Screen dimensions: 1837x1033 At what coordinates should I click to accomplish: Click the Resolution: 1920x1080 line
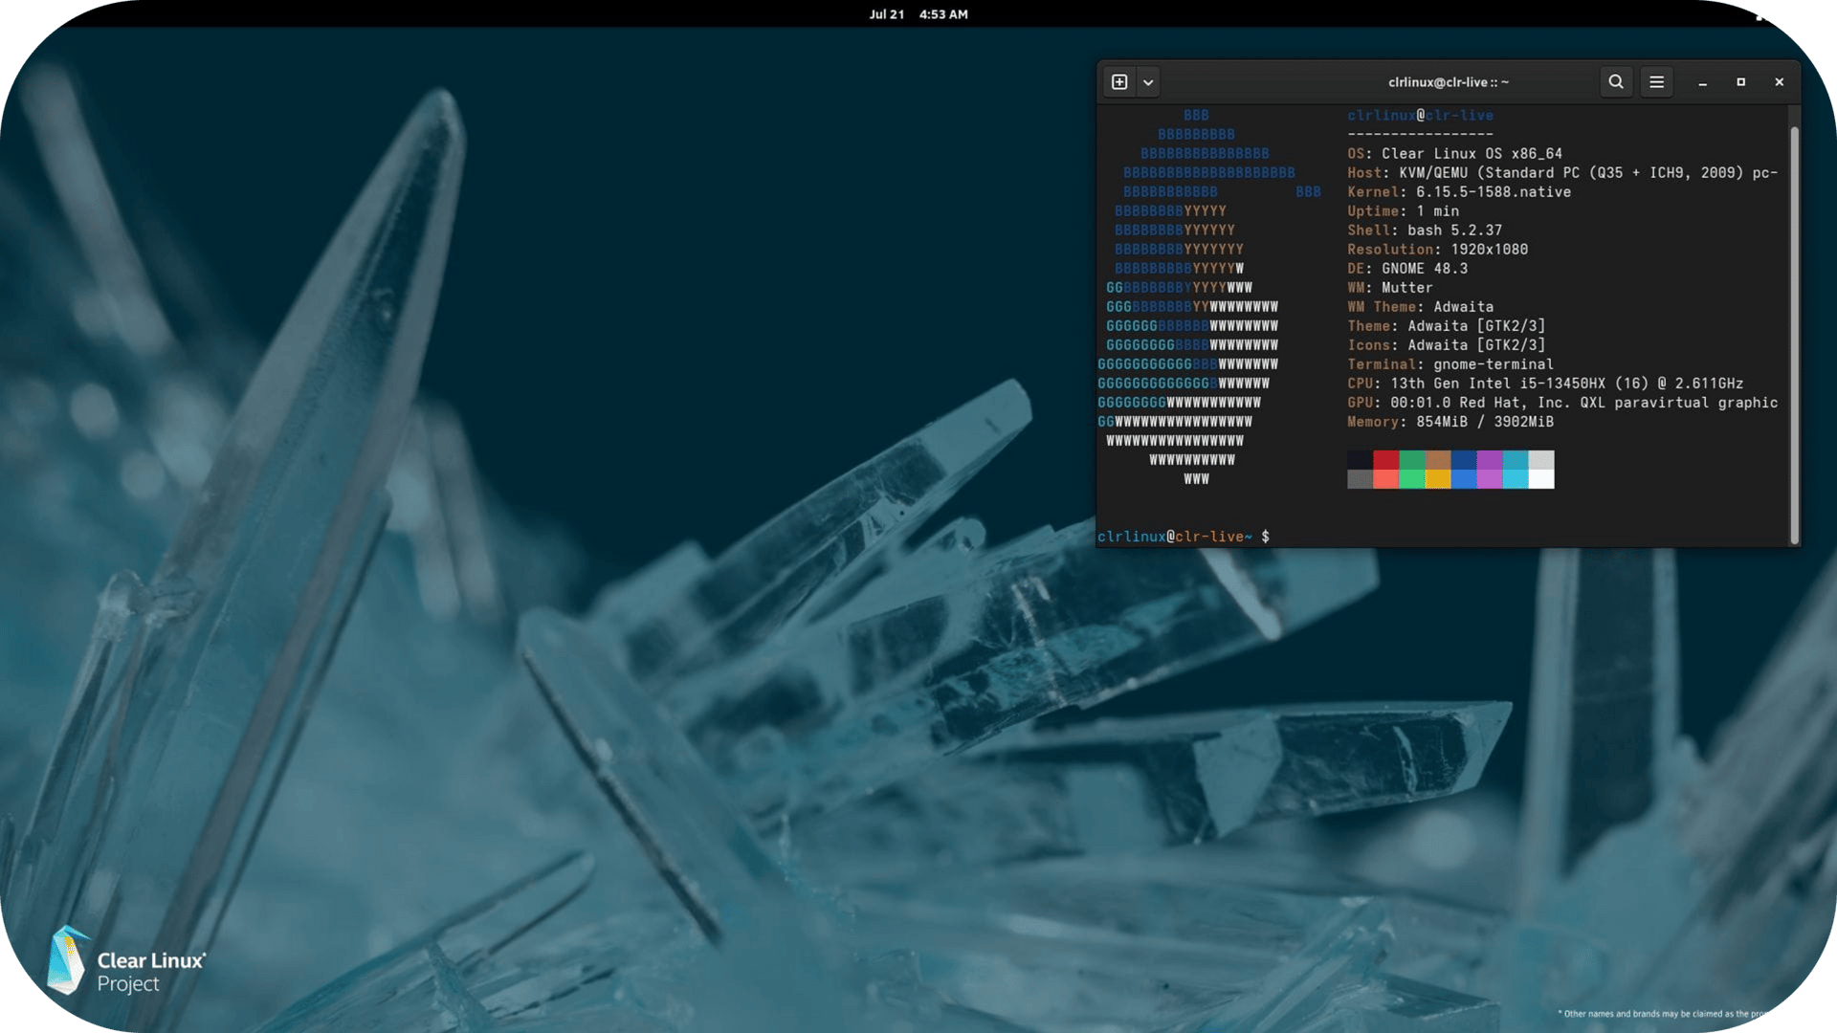(1437, 250)
